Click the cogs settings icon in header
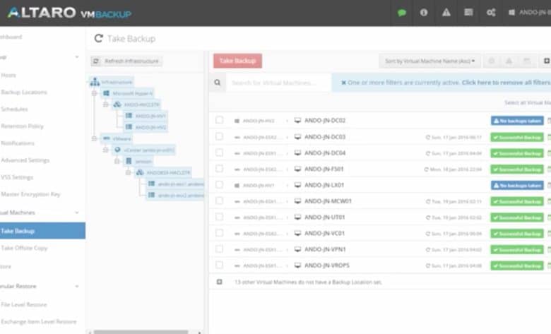The image size is (551, 334). pyautogui.click(x=491, y=13)
